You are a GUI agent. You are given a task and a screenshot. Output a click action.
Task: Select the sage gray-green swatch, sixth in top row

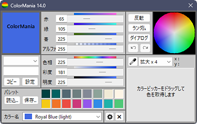click(x=98, y=94)
